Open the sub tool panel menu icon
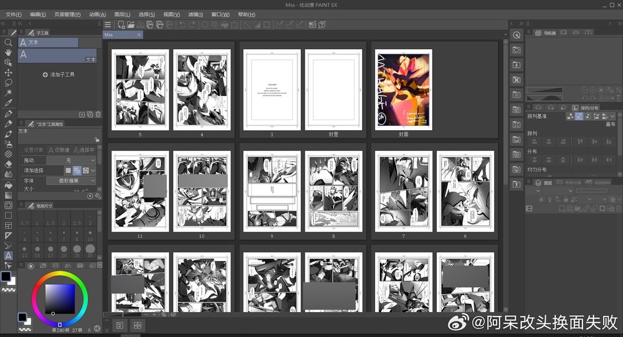The width and height of the screenshot is (623, 337). click(x=21, y=32)
